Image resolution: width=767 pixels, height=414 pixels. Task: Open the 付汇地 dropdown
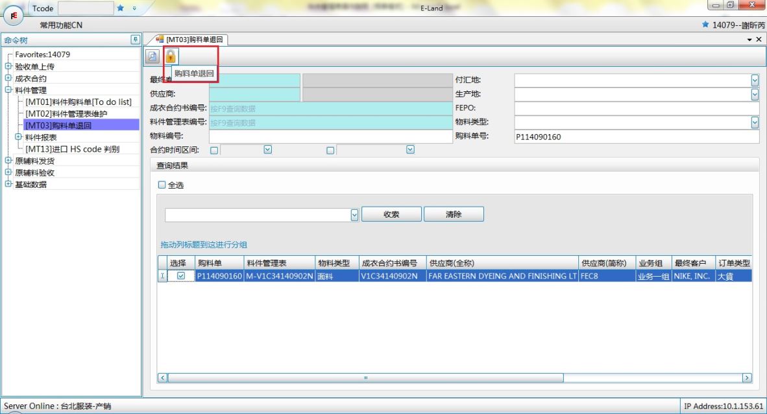pos(755,80)
